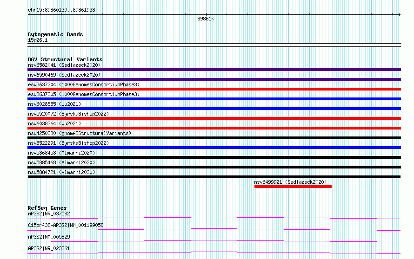Click the purple bar under nsv6590469
414x259 pixels.
point(214,79)
